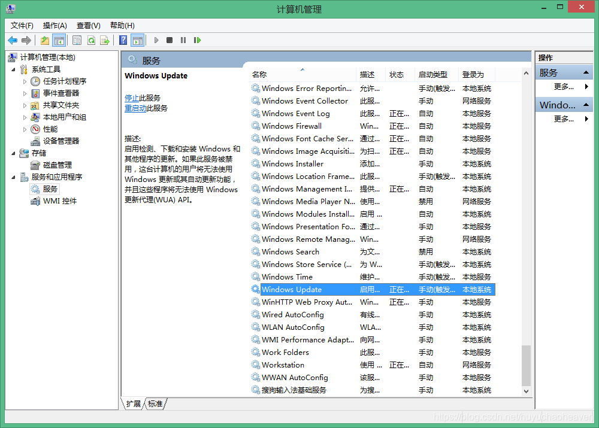Expand the 事件查看器 node arrow

[25, 93]
